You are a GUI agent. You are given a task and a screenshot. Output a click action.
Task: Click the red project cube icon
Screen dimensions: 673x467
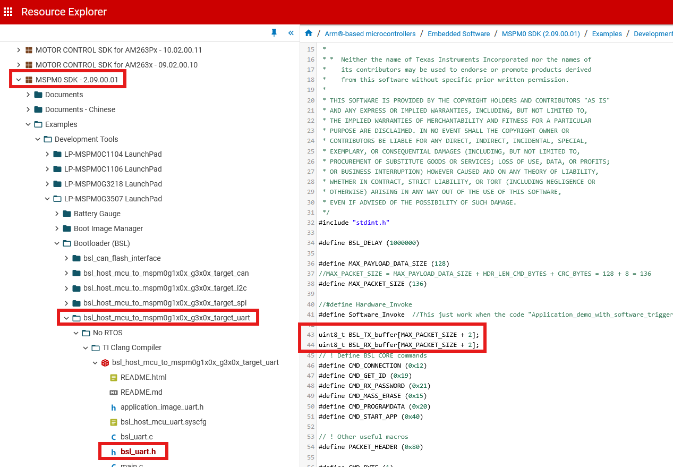(x=105, y=362)
